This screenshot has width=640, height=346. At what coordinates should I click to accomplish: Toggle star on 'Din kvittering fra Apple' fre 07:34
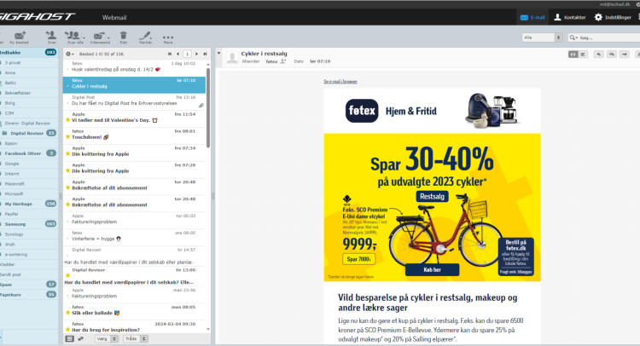67,154
